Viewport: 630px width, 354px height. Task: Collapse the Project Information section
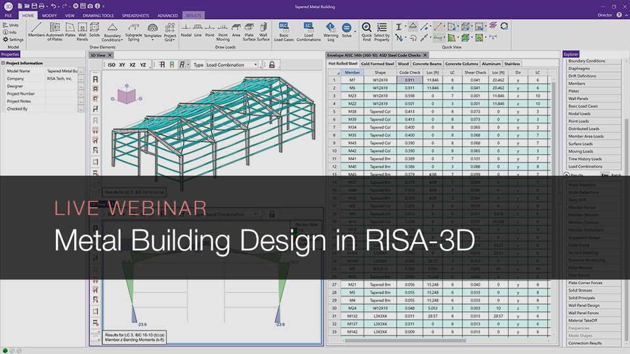pyautogui.click(x=4, y=64)
